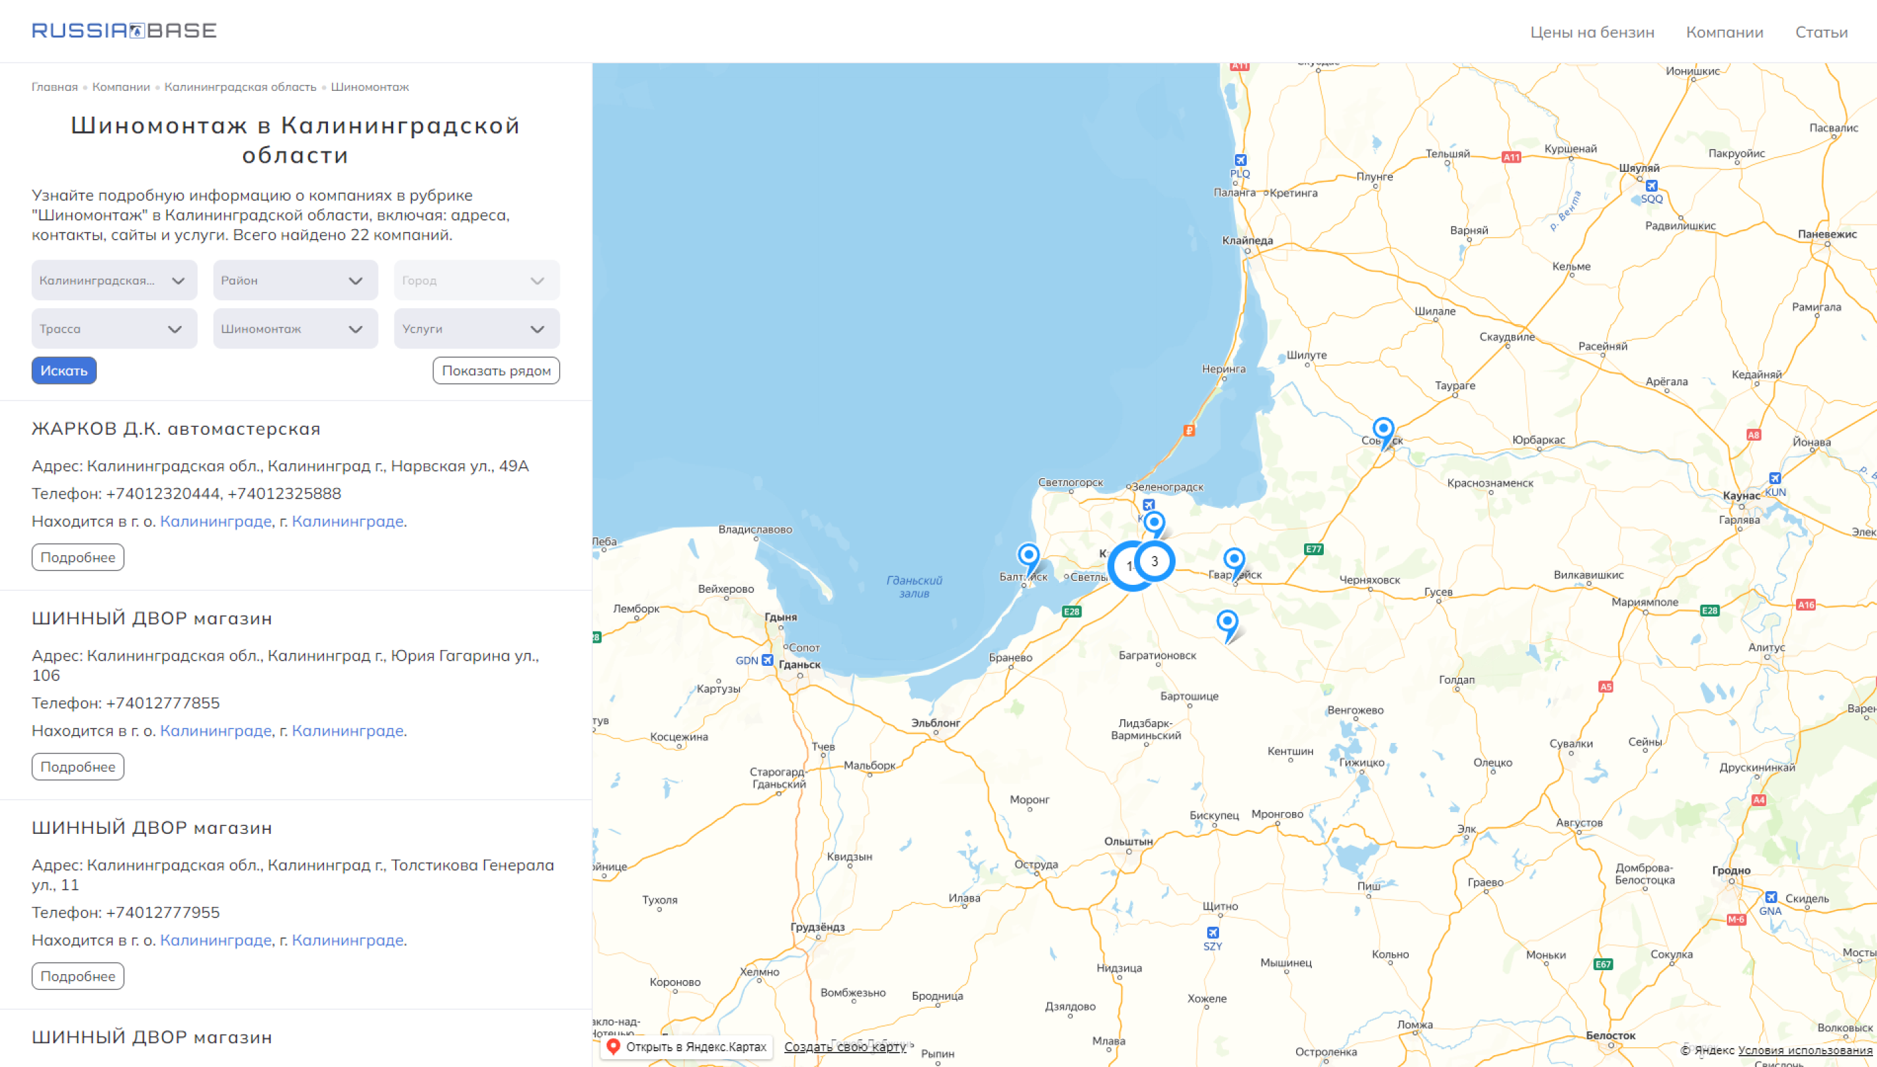Click the RussiaBase logo
Screen dimensions: 1877x1067
click(124, 31)
